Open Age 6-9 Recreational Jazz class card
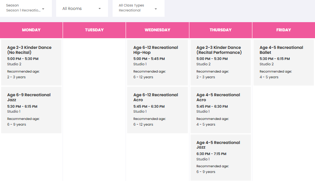315x181 pixels. point(31,110)
